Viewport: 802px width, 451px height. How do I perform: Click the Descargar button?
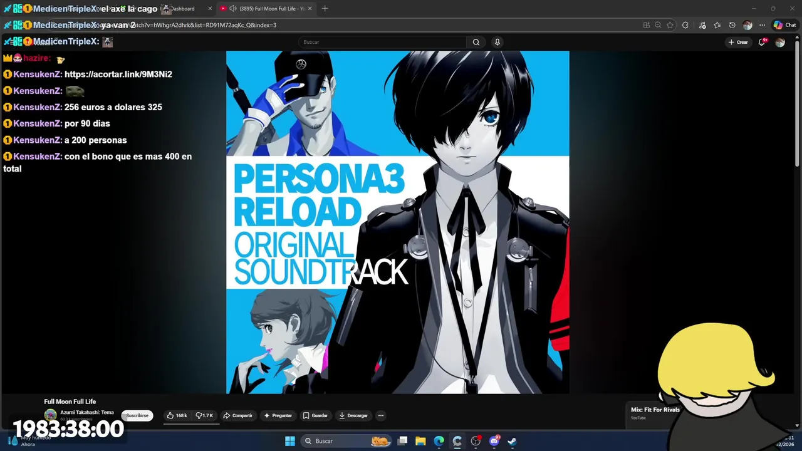tap(353, 415)
